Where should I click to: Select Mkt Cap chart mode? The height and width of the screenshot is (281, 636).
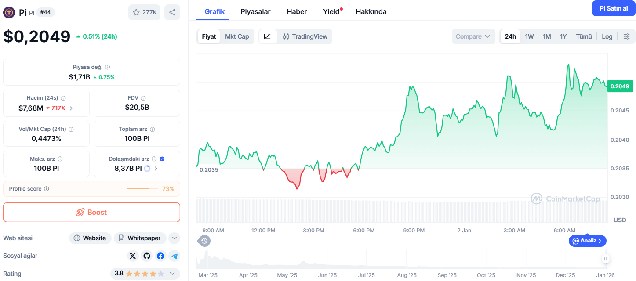[237, 36]
